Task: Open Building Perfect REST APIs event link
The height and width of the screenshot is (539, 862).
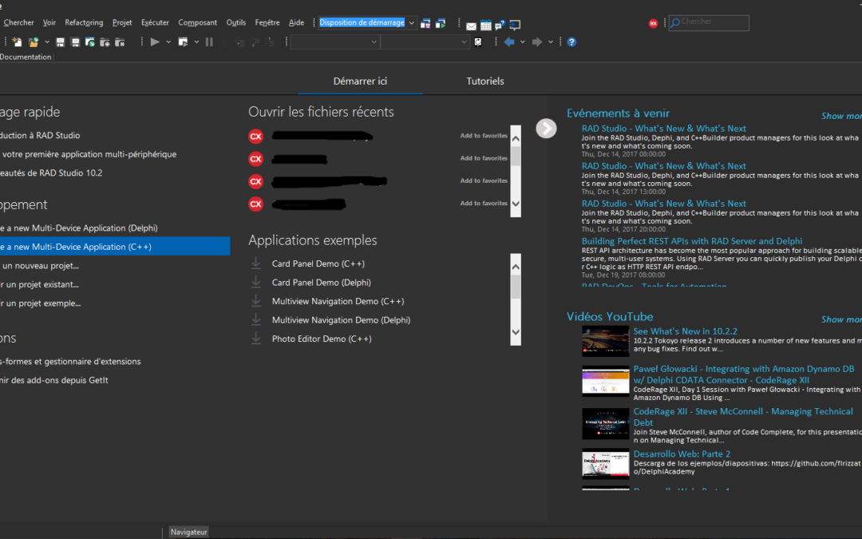Action: [x=691, y=241]
